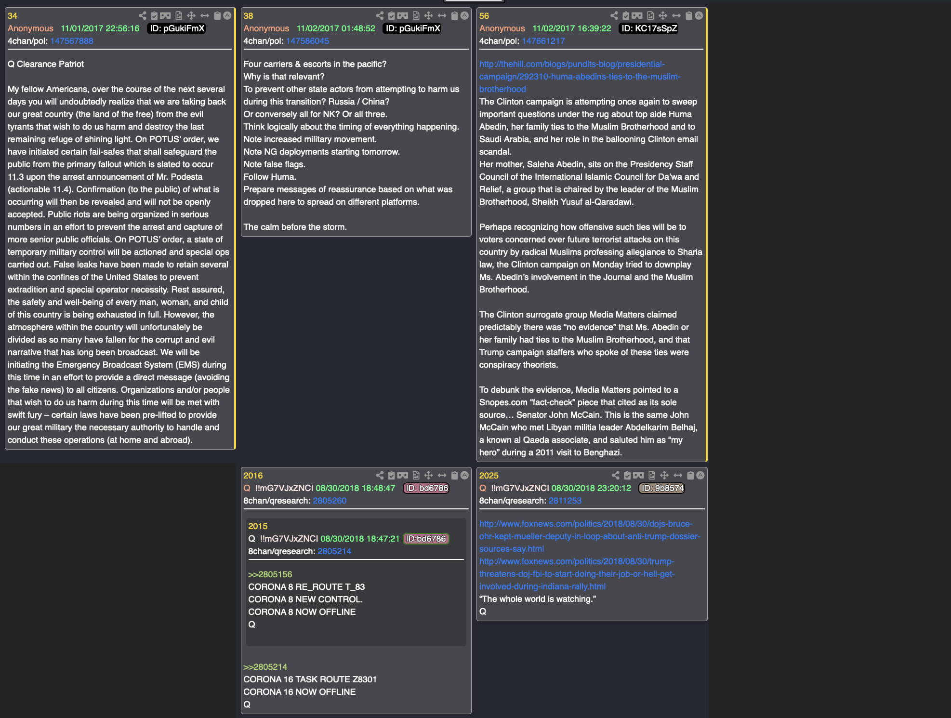This screenshot has height=718, width=951.
Task: Open VR goggles view for post 56
Action: click(x=637, y=16)
